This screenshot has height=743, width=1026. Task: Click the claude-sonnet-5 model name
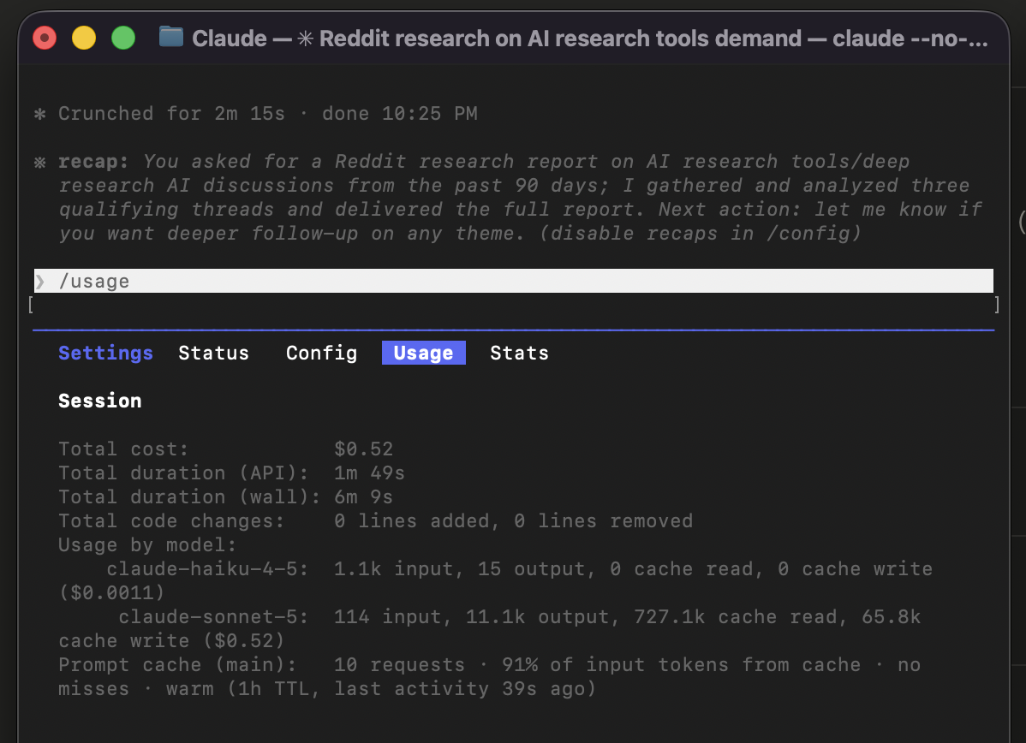tap(213, 617)
